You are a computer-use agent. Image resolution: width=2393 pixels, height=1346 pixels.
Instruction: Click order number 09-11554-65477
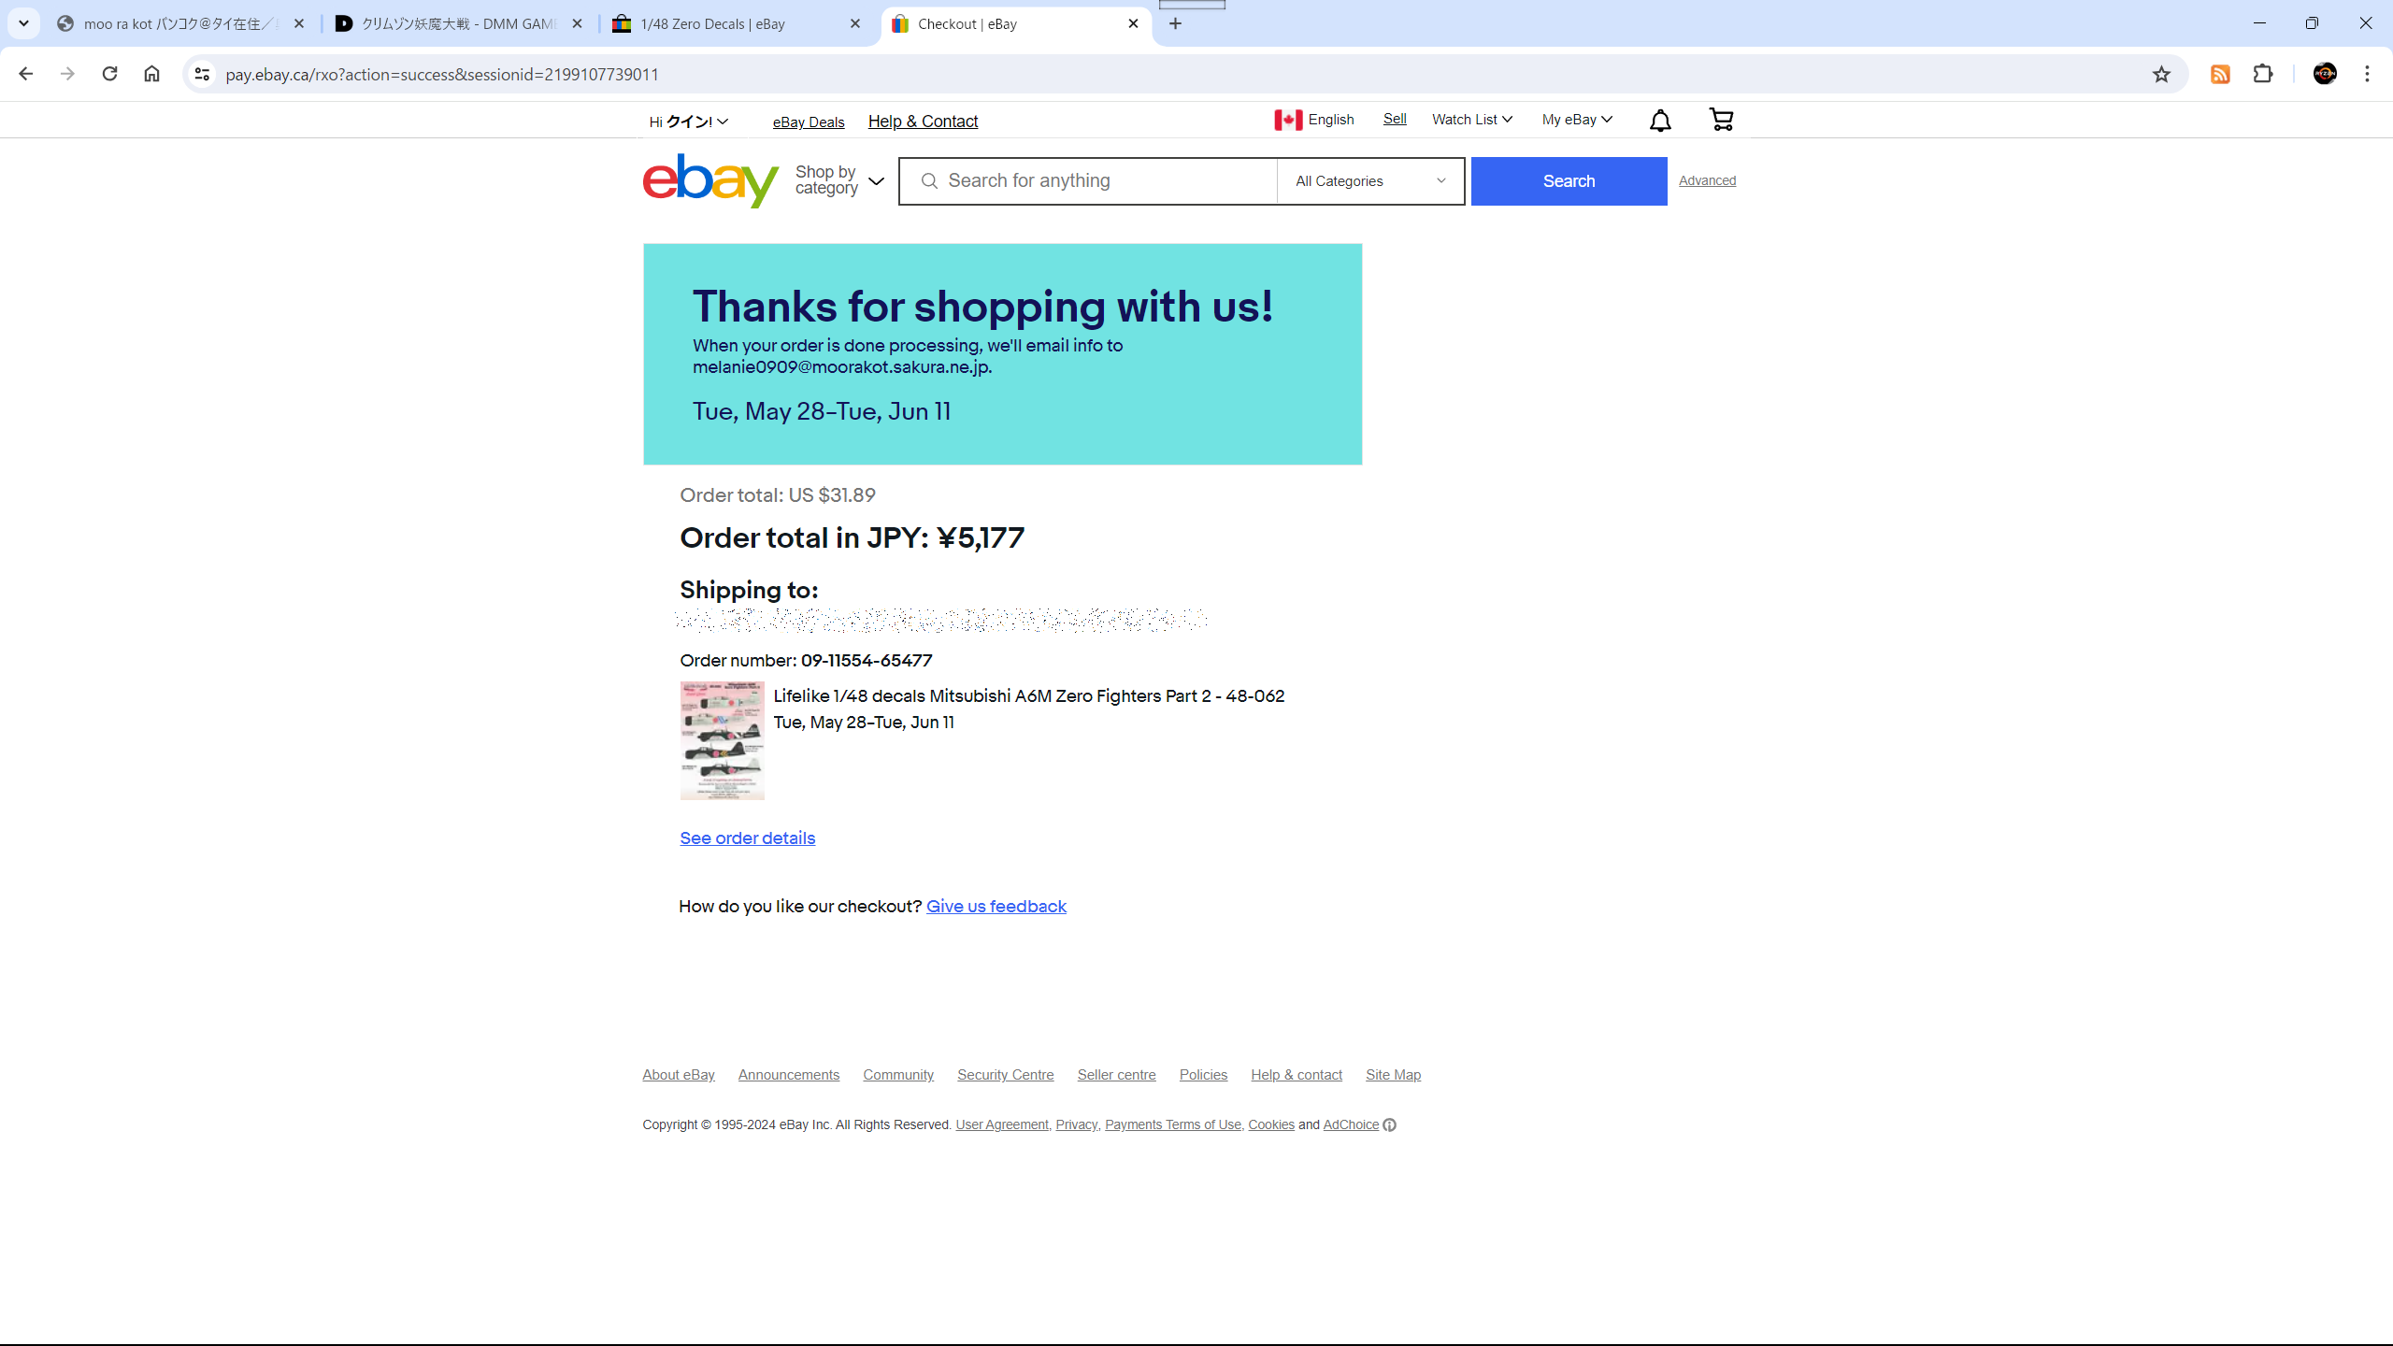pos(866,661)
